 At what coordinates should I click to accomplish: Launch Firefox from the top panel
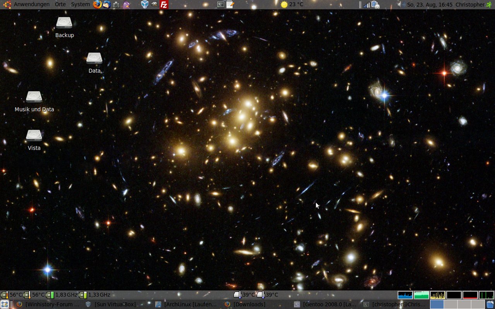click(x=97, y=5)
